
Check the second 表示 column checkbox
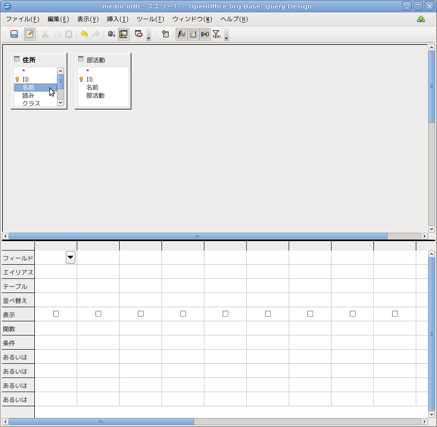[x=98, y=314]
